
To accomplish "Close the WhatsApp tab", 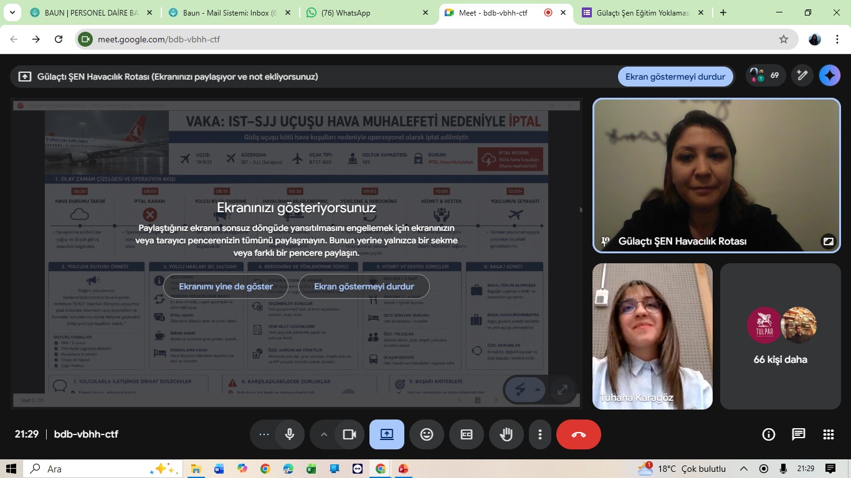I will [425, 12].
